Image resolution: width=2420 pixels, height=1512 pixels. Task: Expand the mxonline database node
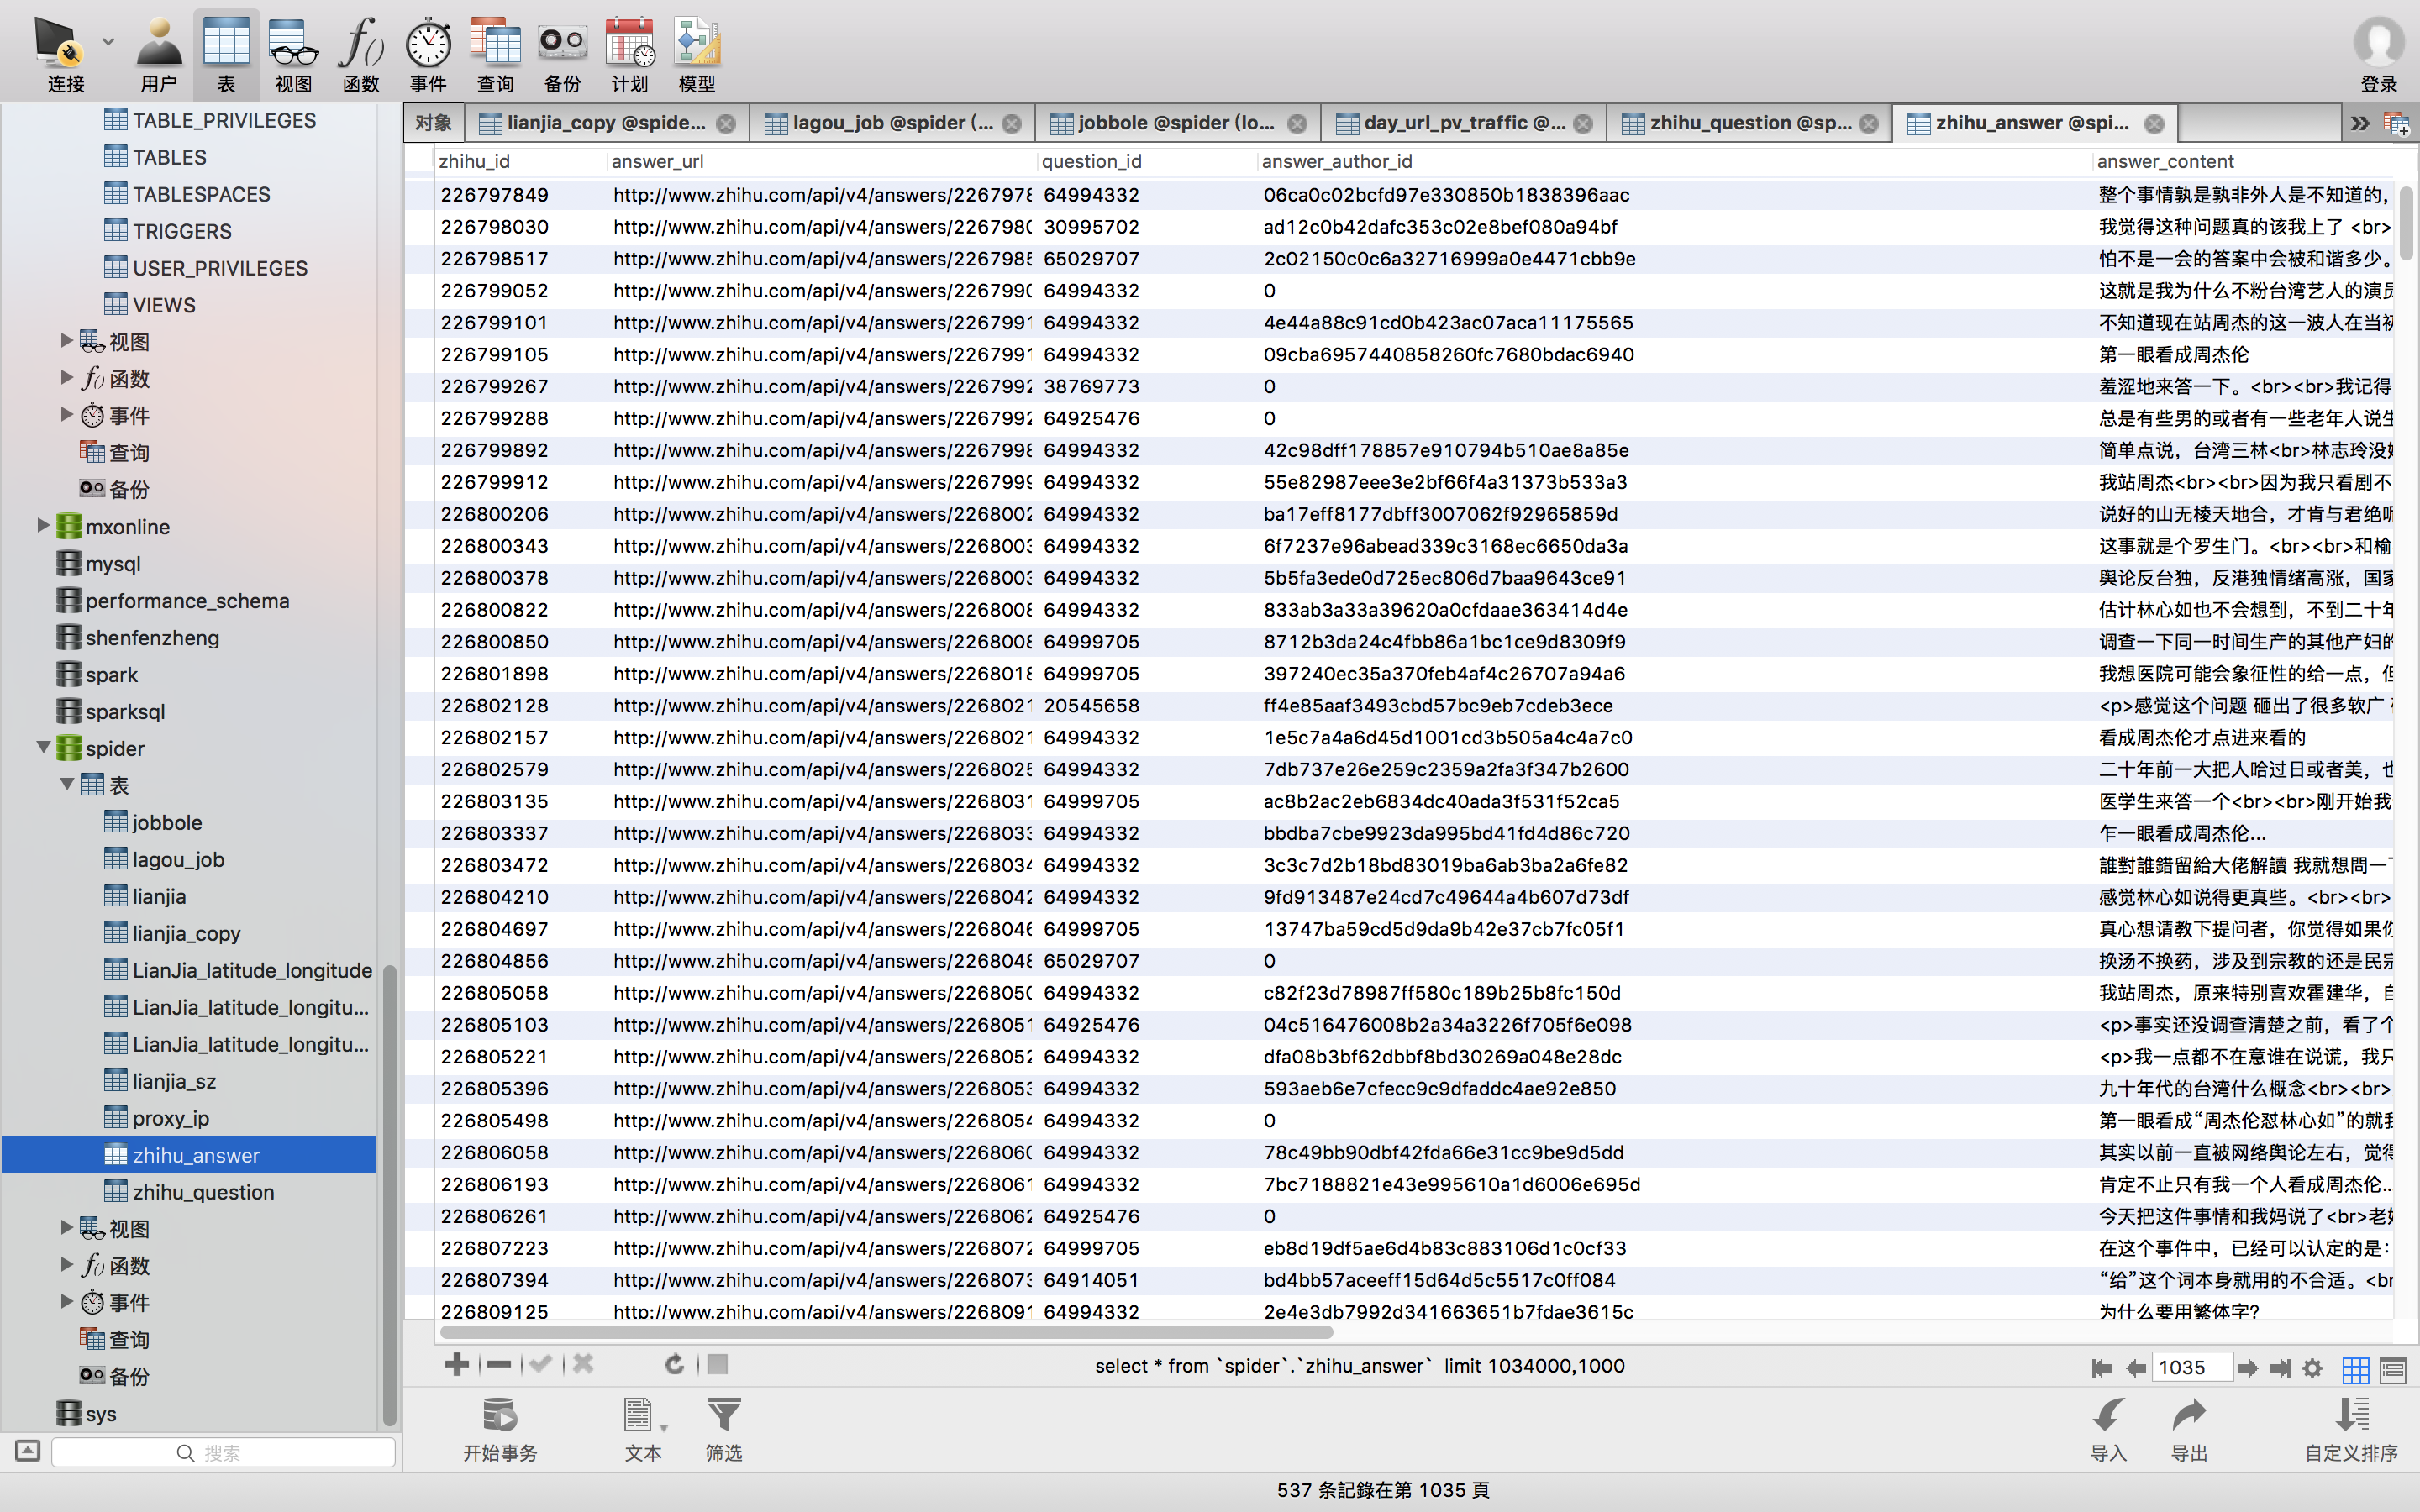coord(43,525)
